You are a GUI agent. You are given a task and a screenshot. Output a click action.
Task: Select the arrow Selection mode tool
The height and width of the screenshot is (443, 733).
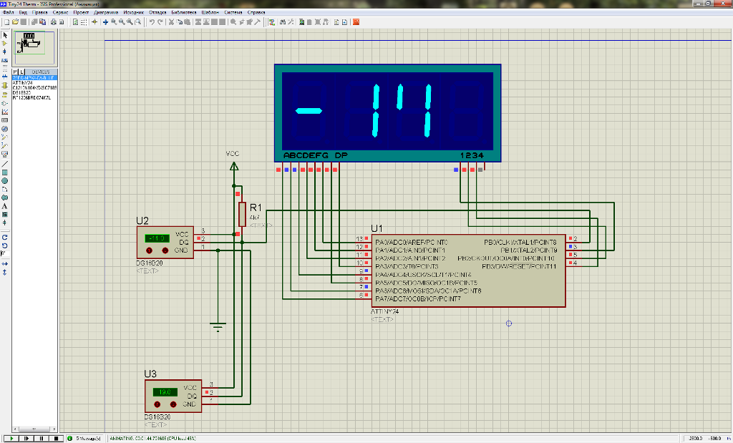5,34
